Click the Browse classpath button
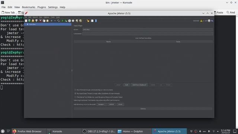The width and height of the screenshot is (238, 134). pyautogui.click(x=101, y=104)
